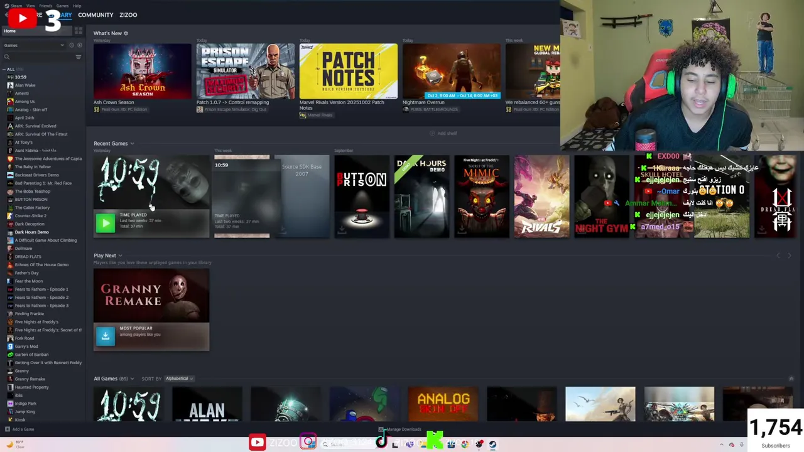Click Prison Escape Simulator source icon
This screenshot has width=804, height=452.
coord(200,109)
